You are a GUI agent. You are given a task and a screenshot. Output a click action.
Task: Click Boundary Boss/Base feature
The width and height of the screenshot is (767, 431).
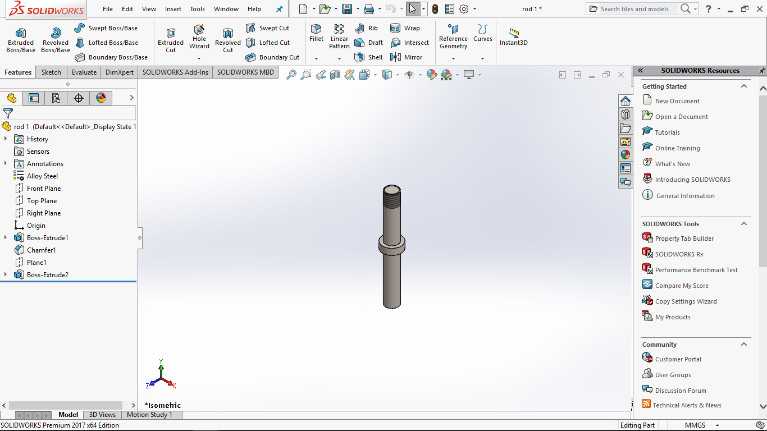(x=111, y=57)
